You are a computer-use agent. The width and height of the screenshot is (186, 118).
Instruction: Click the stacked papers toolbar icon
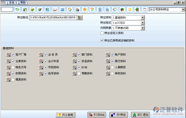(115, 9)
